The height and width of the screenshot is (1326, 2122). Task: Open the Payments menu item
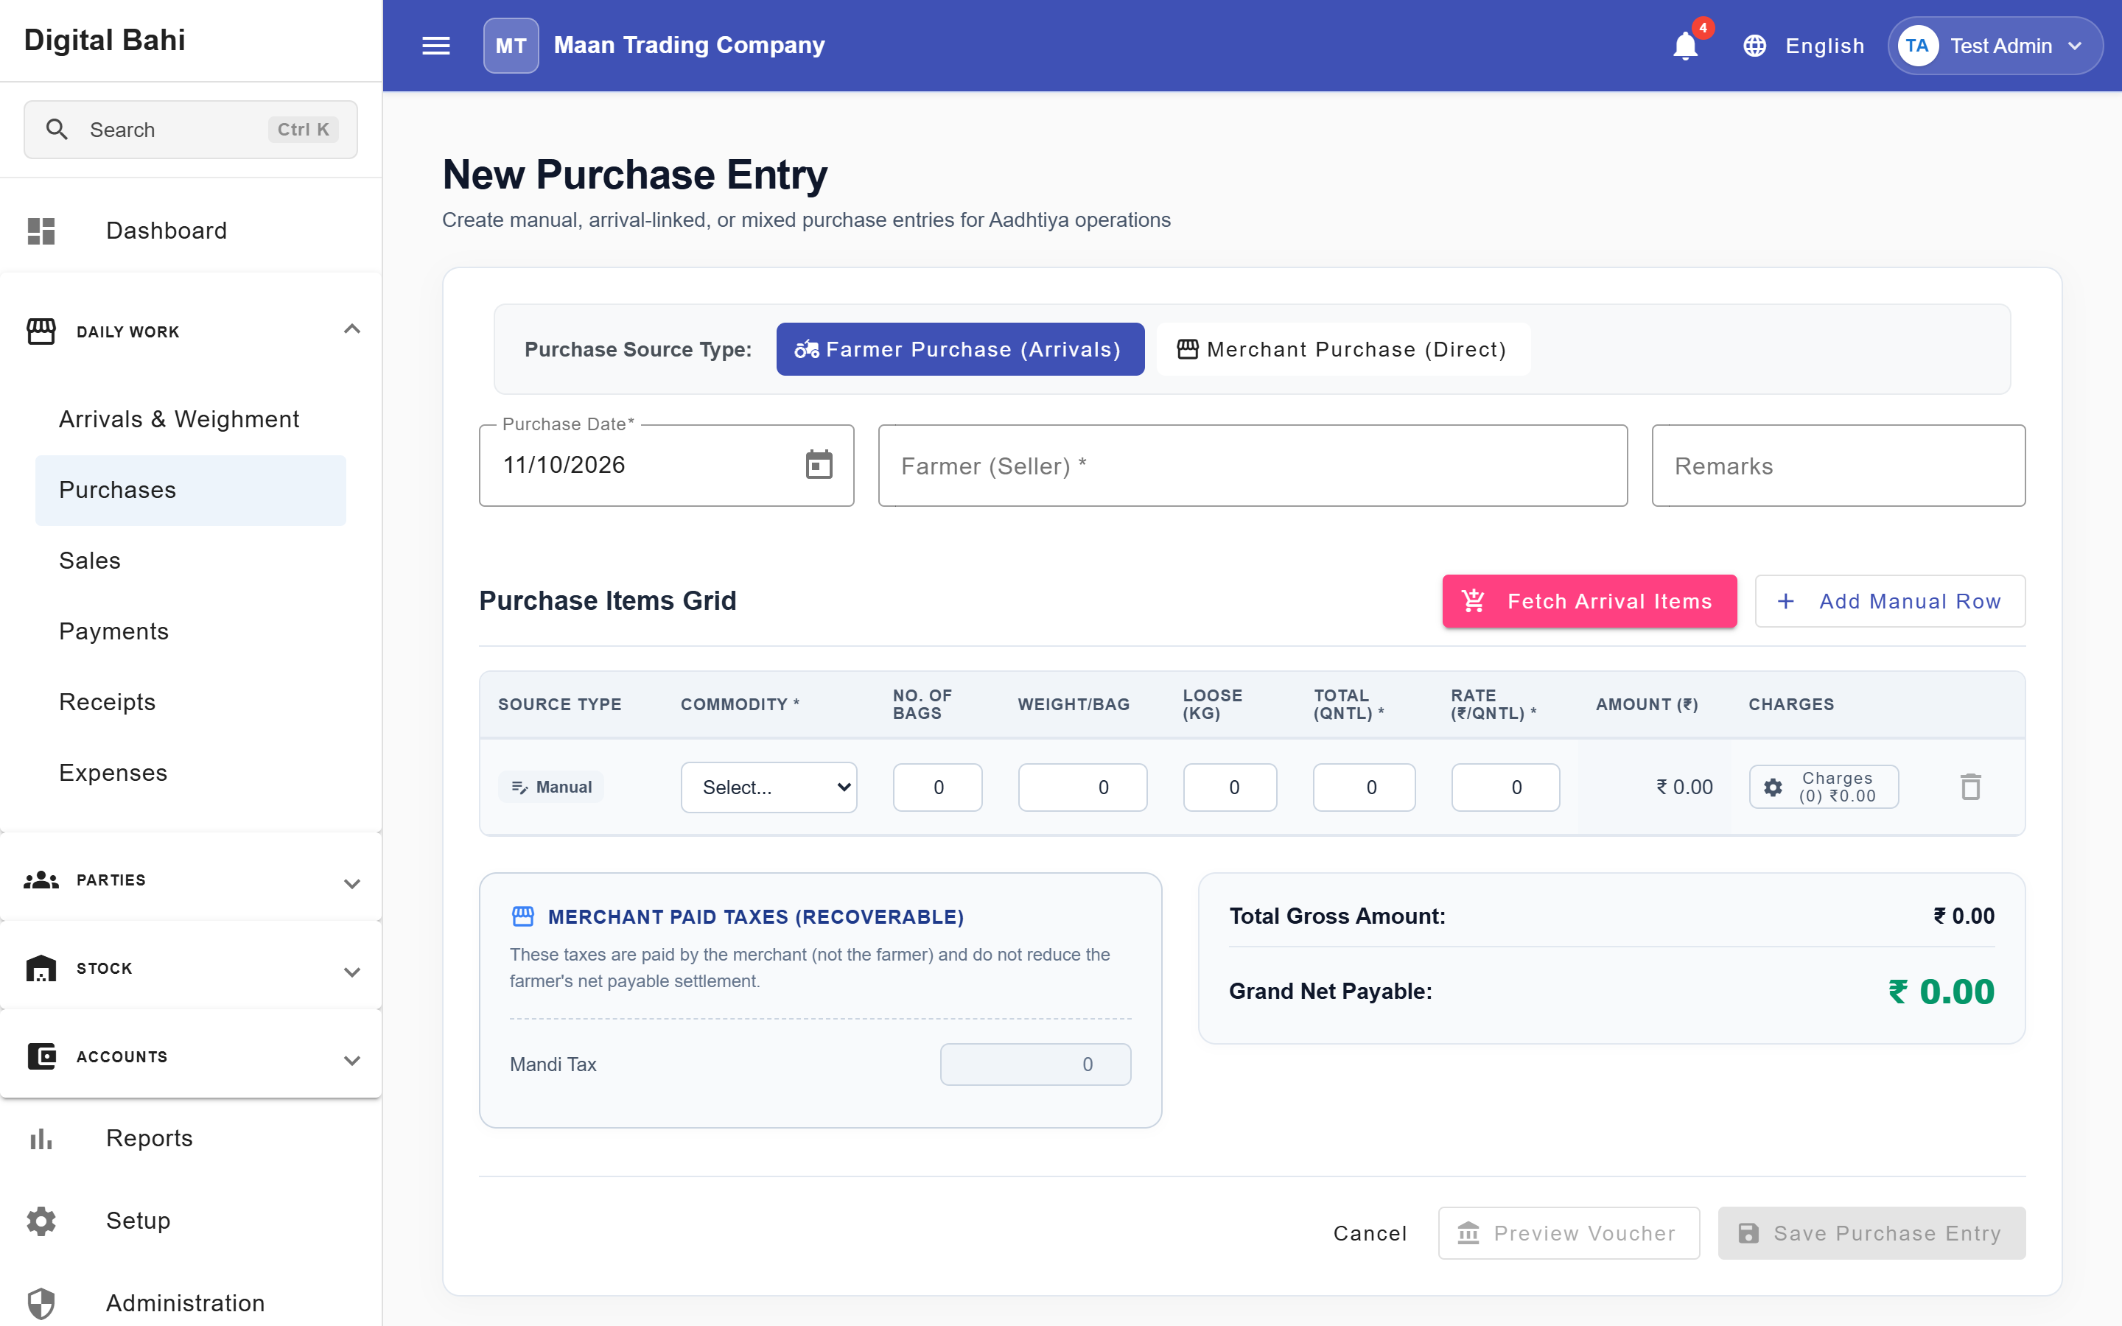click(190, 631)
